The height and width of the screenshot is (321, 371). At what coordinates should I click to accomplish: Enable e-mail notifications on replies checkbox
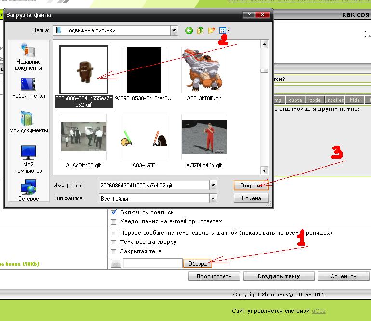[114, 222]
